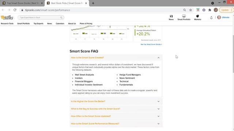Open the News nav menu item
234x131 pixels.
[50, 24]
